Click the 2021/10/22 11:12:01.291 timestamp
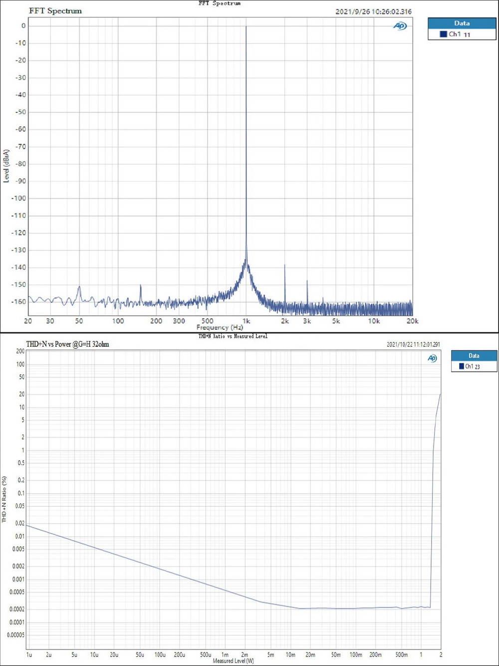The image size is (499, 666). pos(413,344)
